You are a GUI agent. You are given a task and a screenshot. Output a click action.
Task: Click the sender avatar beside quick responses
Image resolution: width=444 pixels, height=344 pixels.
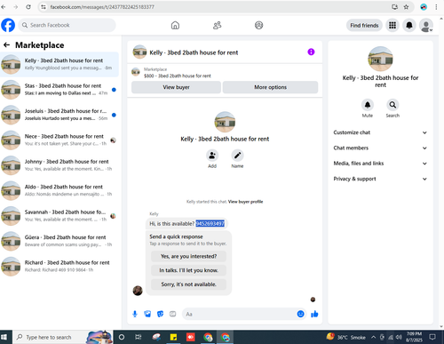(138, 291)
